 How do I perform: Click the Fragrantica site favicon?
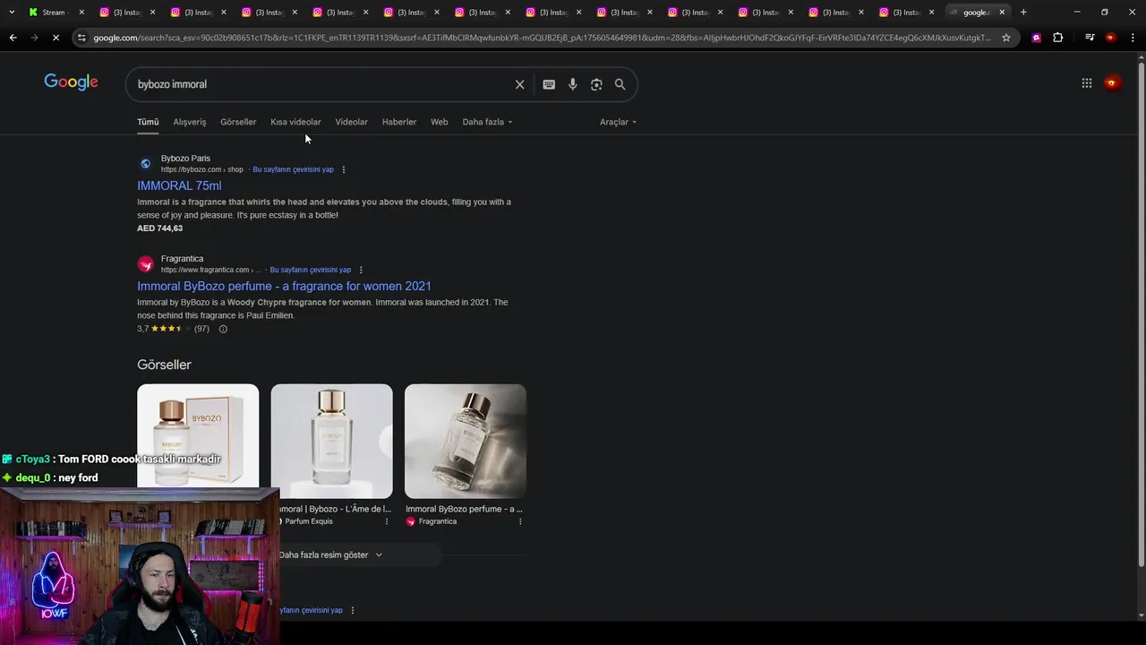point(145,264)
